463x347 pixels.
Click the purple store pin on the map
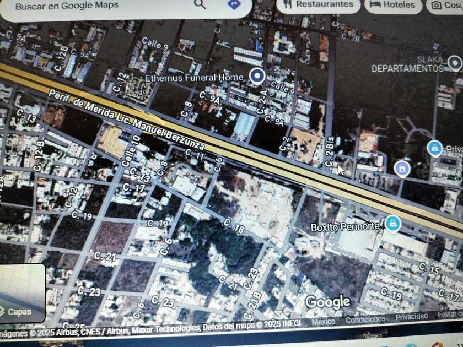pos(402,170)
